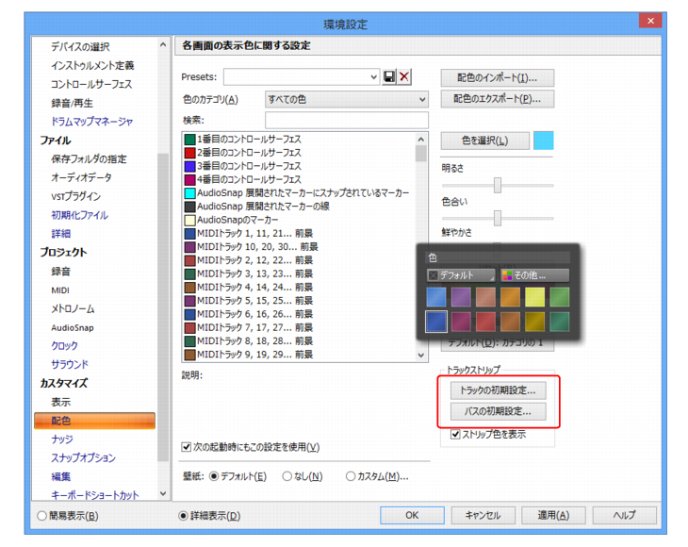Click the cyan color preview box
The width and height of the screenshot is (688, 547).
click(x=543, y=141)
